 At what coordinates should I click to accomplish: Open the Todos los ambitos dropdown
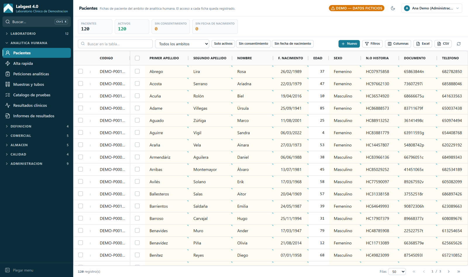(x=182, y=44)
